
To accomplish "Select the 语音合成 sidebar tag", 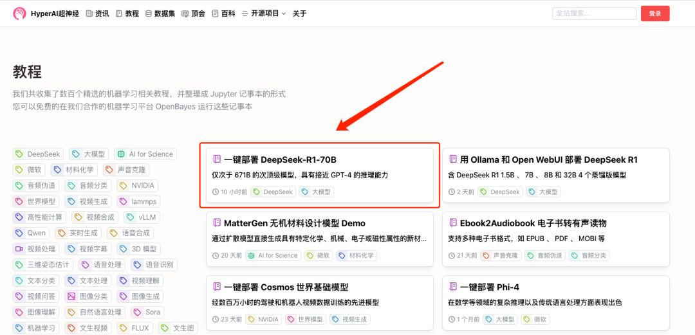I will 131,233.
